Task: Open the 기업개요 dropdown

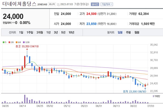Action: (x=107, y=4)
